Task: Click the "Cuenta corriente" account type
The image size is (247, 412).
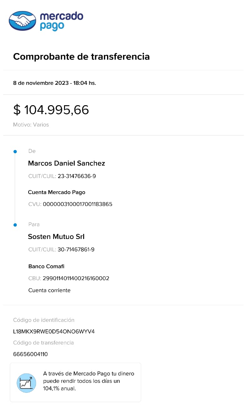Action: (x=49, y=290)
